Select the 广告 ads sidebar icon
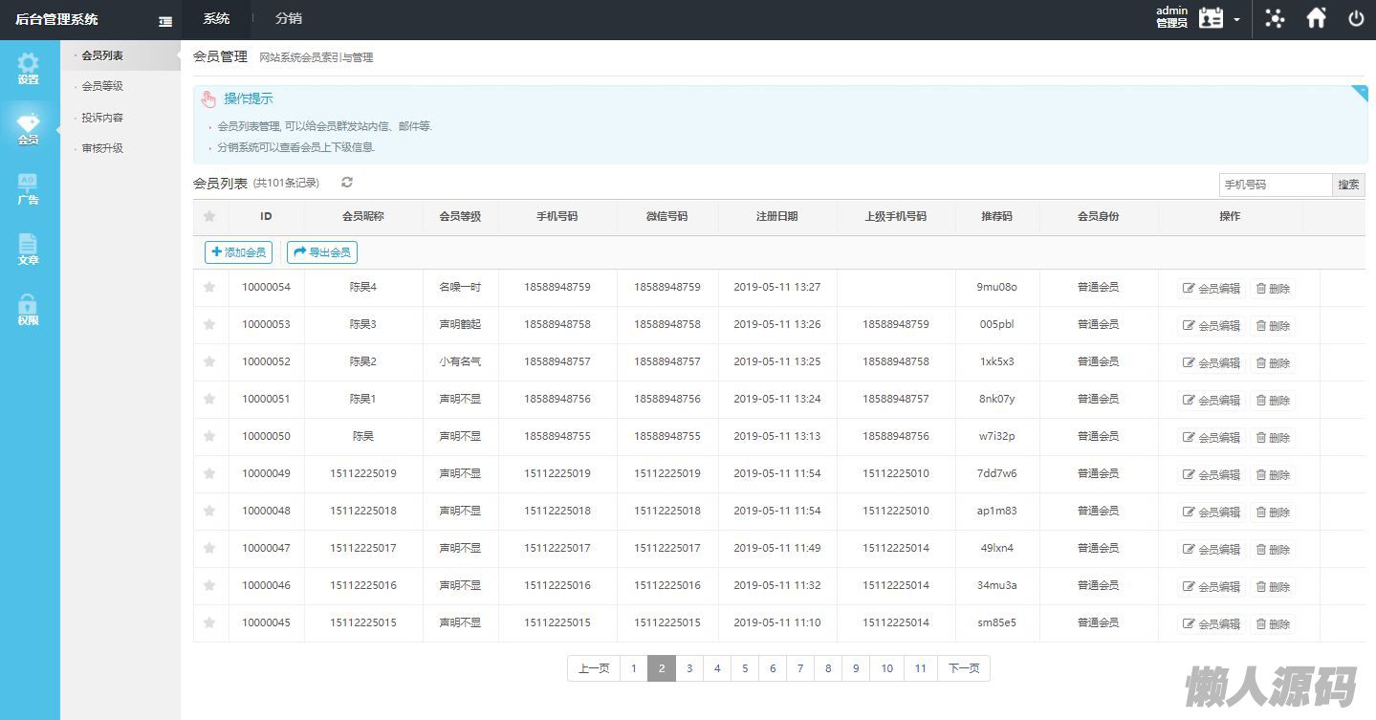The image size is (1376, 720). coord(29,188)
